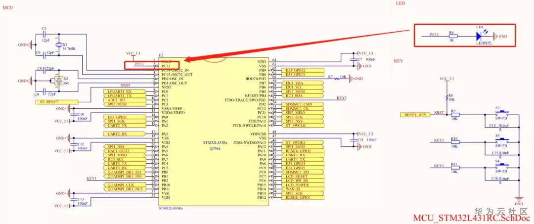This screenshot has height=224, width=534.
Task: Select resistor R10 10K symbol
Action: click(x=455, y=142)
